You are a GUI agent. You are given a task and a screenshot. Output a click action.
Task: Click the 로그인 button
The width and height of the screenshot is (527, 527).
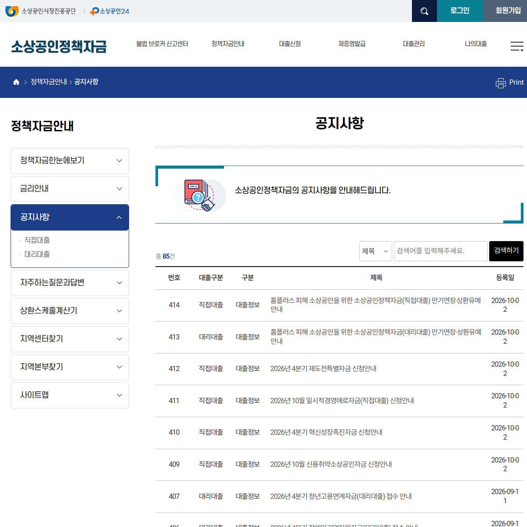click(460, 11)
